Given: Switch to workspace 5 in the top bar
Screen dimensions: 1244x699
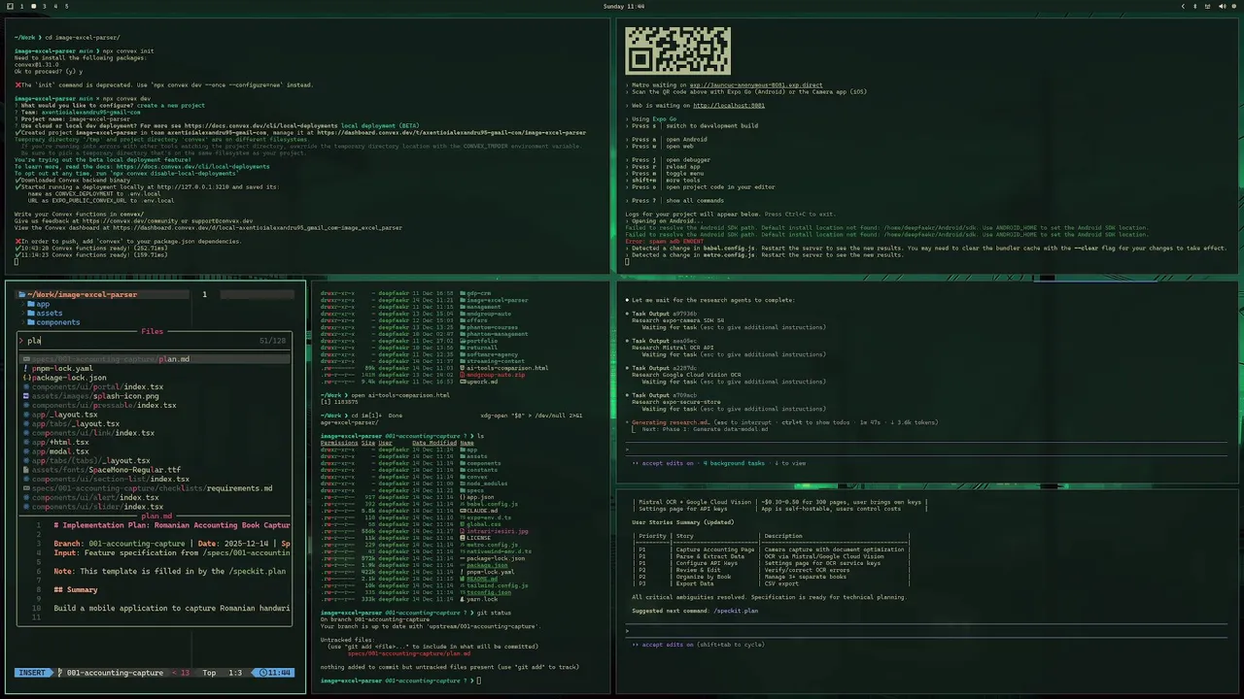Looking at the screenshot, I should 66,6.
